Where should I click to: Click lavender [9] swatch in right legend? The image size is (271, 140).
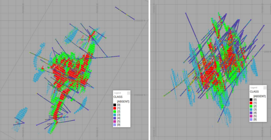coord(251,120)
